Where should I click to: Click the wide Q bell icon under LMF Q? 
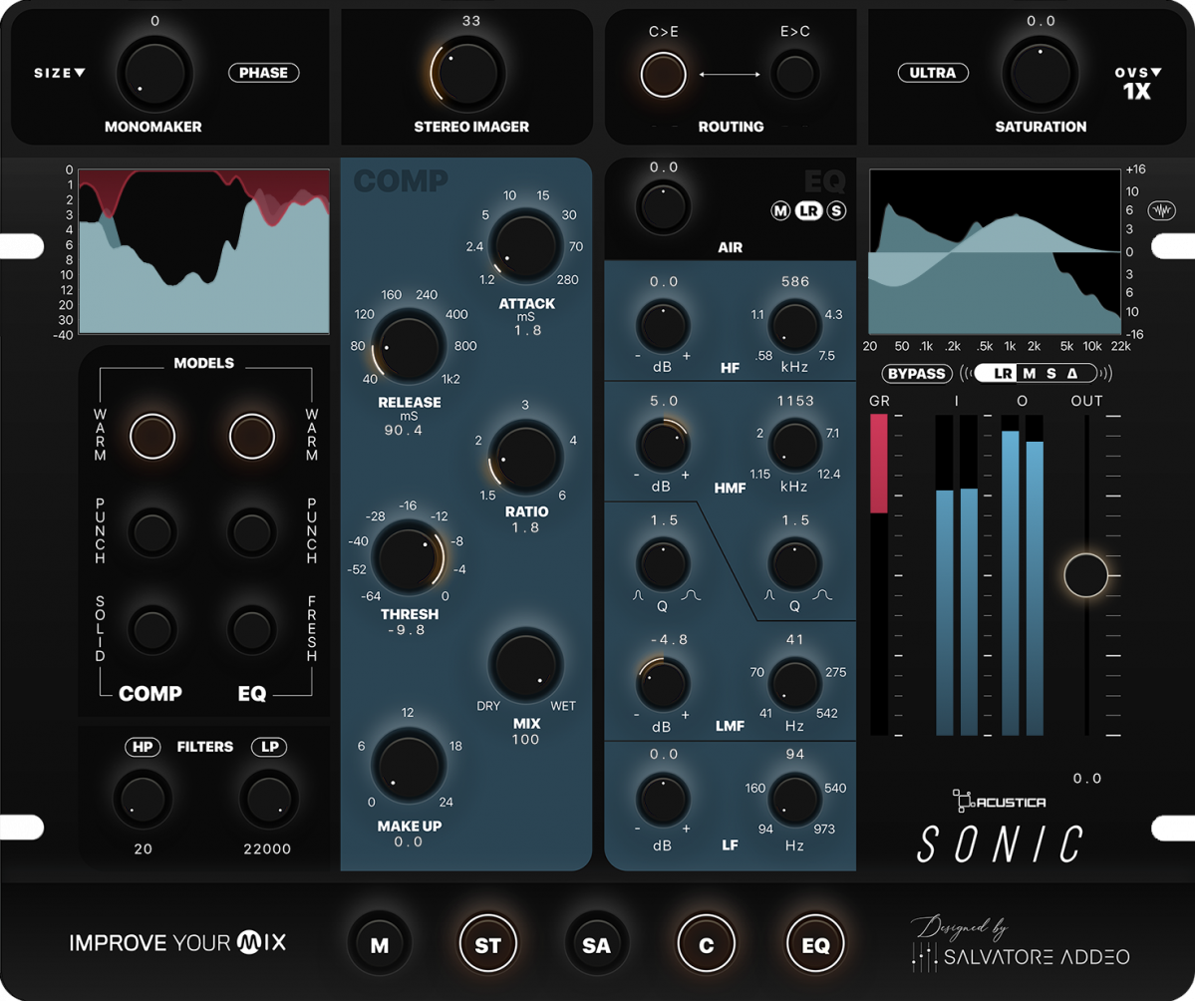tap(822, 595)
